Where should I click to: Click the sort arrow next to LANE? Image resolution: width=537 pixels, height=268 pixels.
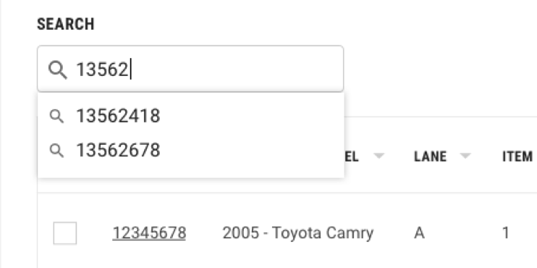point(465,156)
